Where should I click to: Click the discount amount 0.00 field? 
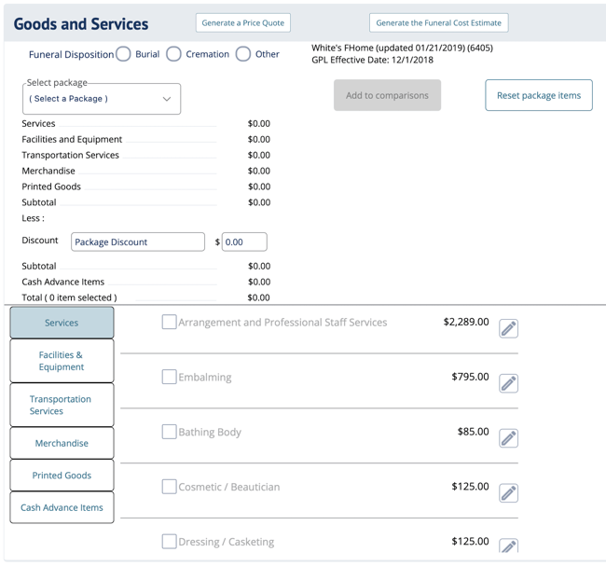[244, 242]
